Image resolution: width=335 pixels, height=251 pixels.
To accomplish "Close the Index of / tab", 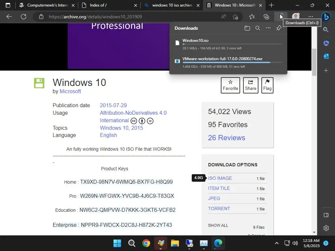I will (x=135, y=5).
